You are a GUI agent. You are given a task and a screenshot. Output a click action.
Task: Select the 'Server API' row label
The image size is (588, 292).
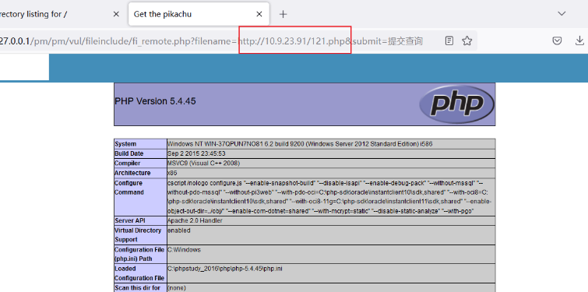click(x=130, y=221)
